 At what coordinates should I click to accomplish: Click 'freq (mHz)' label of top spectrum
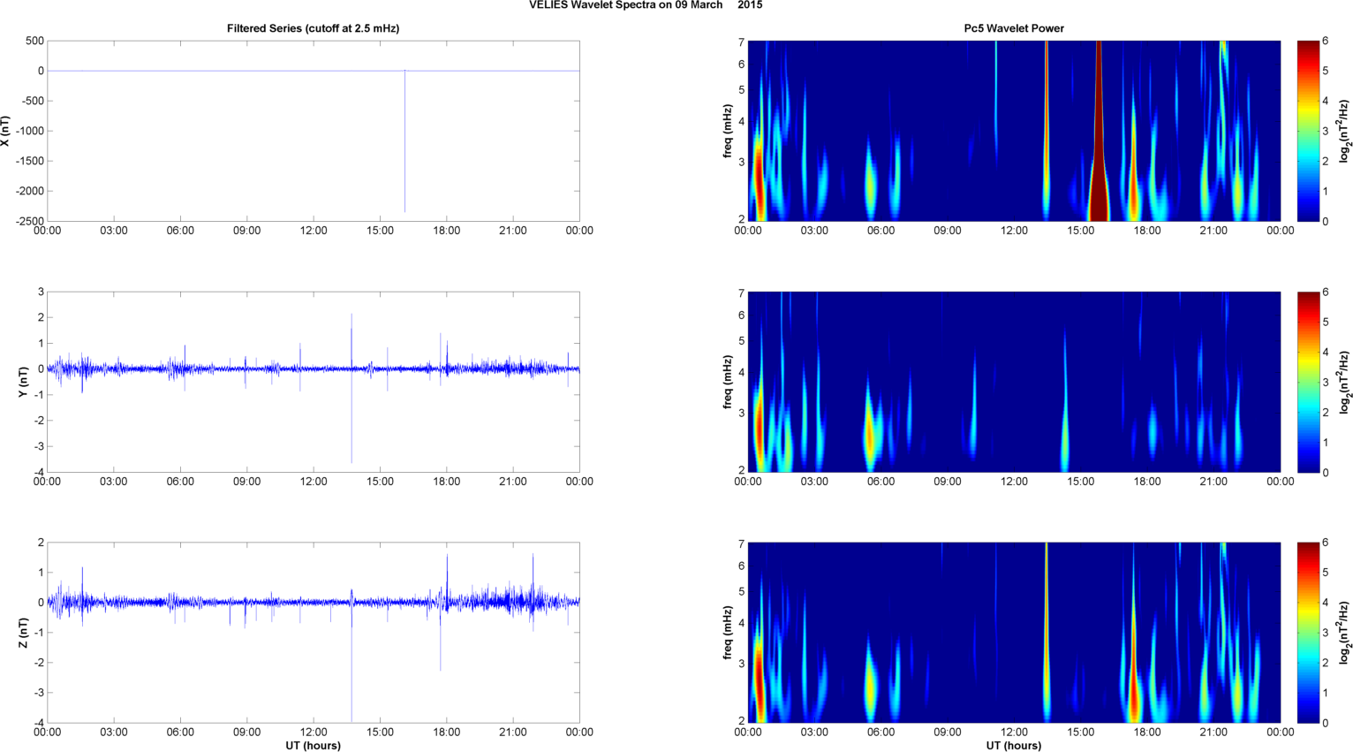tap(727, 131)
